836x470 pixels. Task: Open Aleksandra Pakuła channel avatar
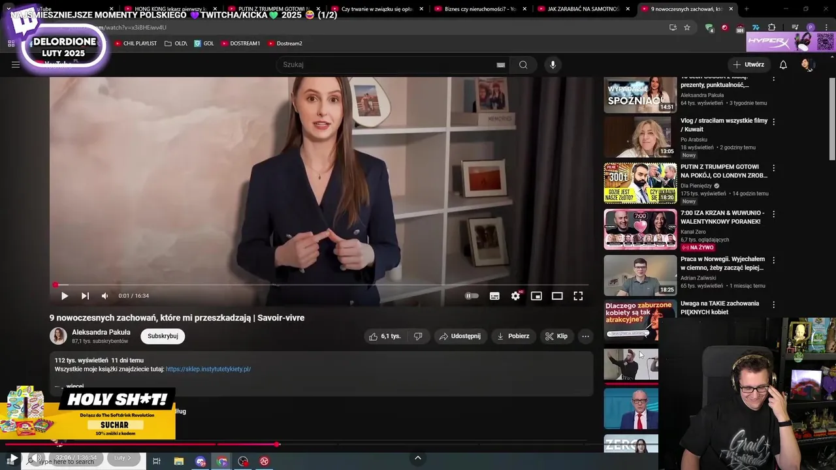58,336
